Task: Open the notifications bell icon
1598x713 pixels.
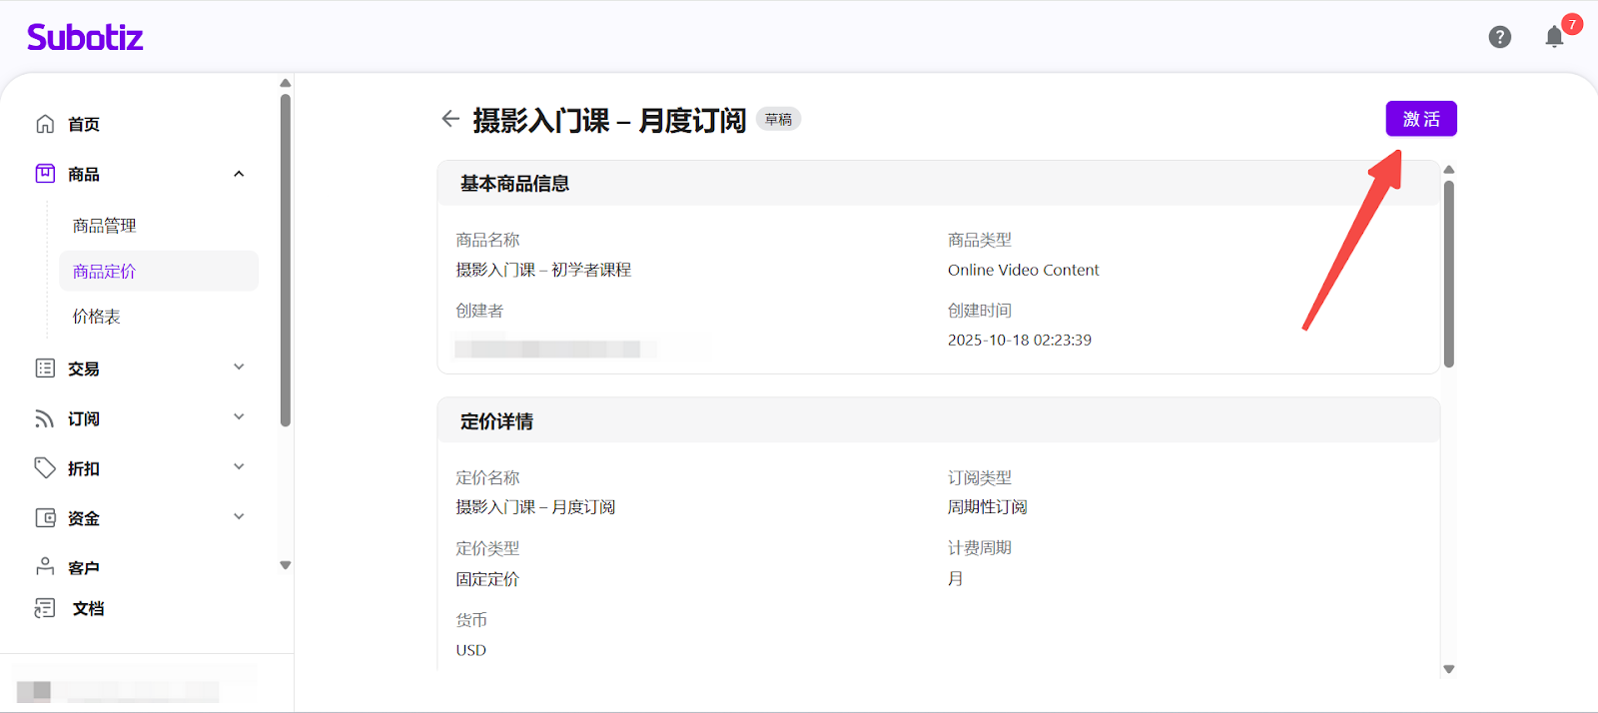Action: (x=1554, y=38)
